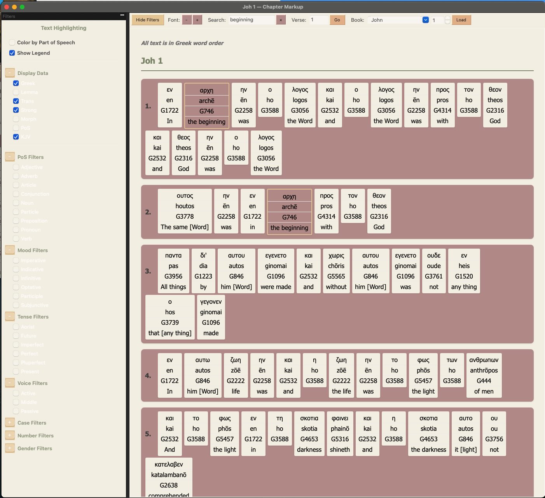Expand the Number Filters section

[x=10, y=435]
